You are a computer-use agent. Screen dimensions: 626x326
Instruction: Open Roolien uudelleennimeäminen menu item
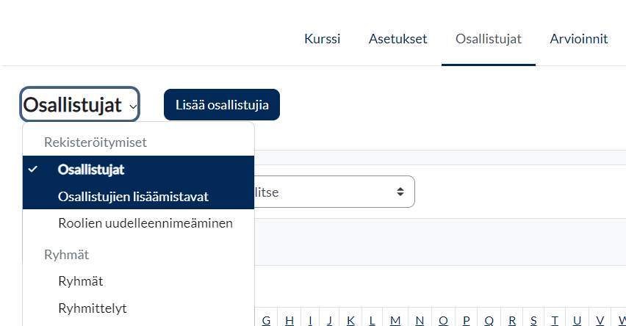(145, 222)
